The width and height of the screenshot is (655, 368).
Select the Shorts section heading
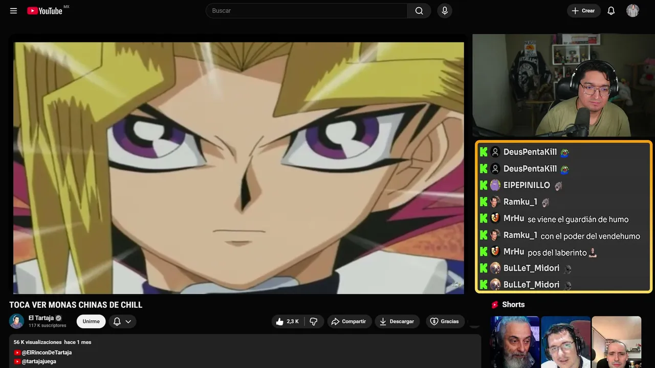point(513,305)
